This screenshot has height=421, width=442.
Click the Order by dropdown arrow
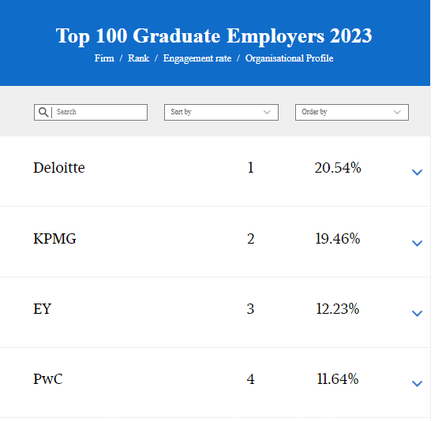[397, 112]
